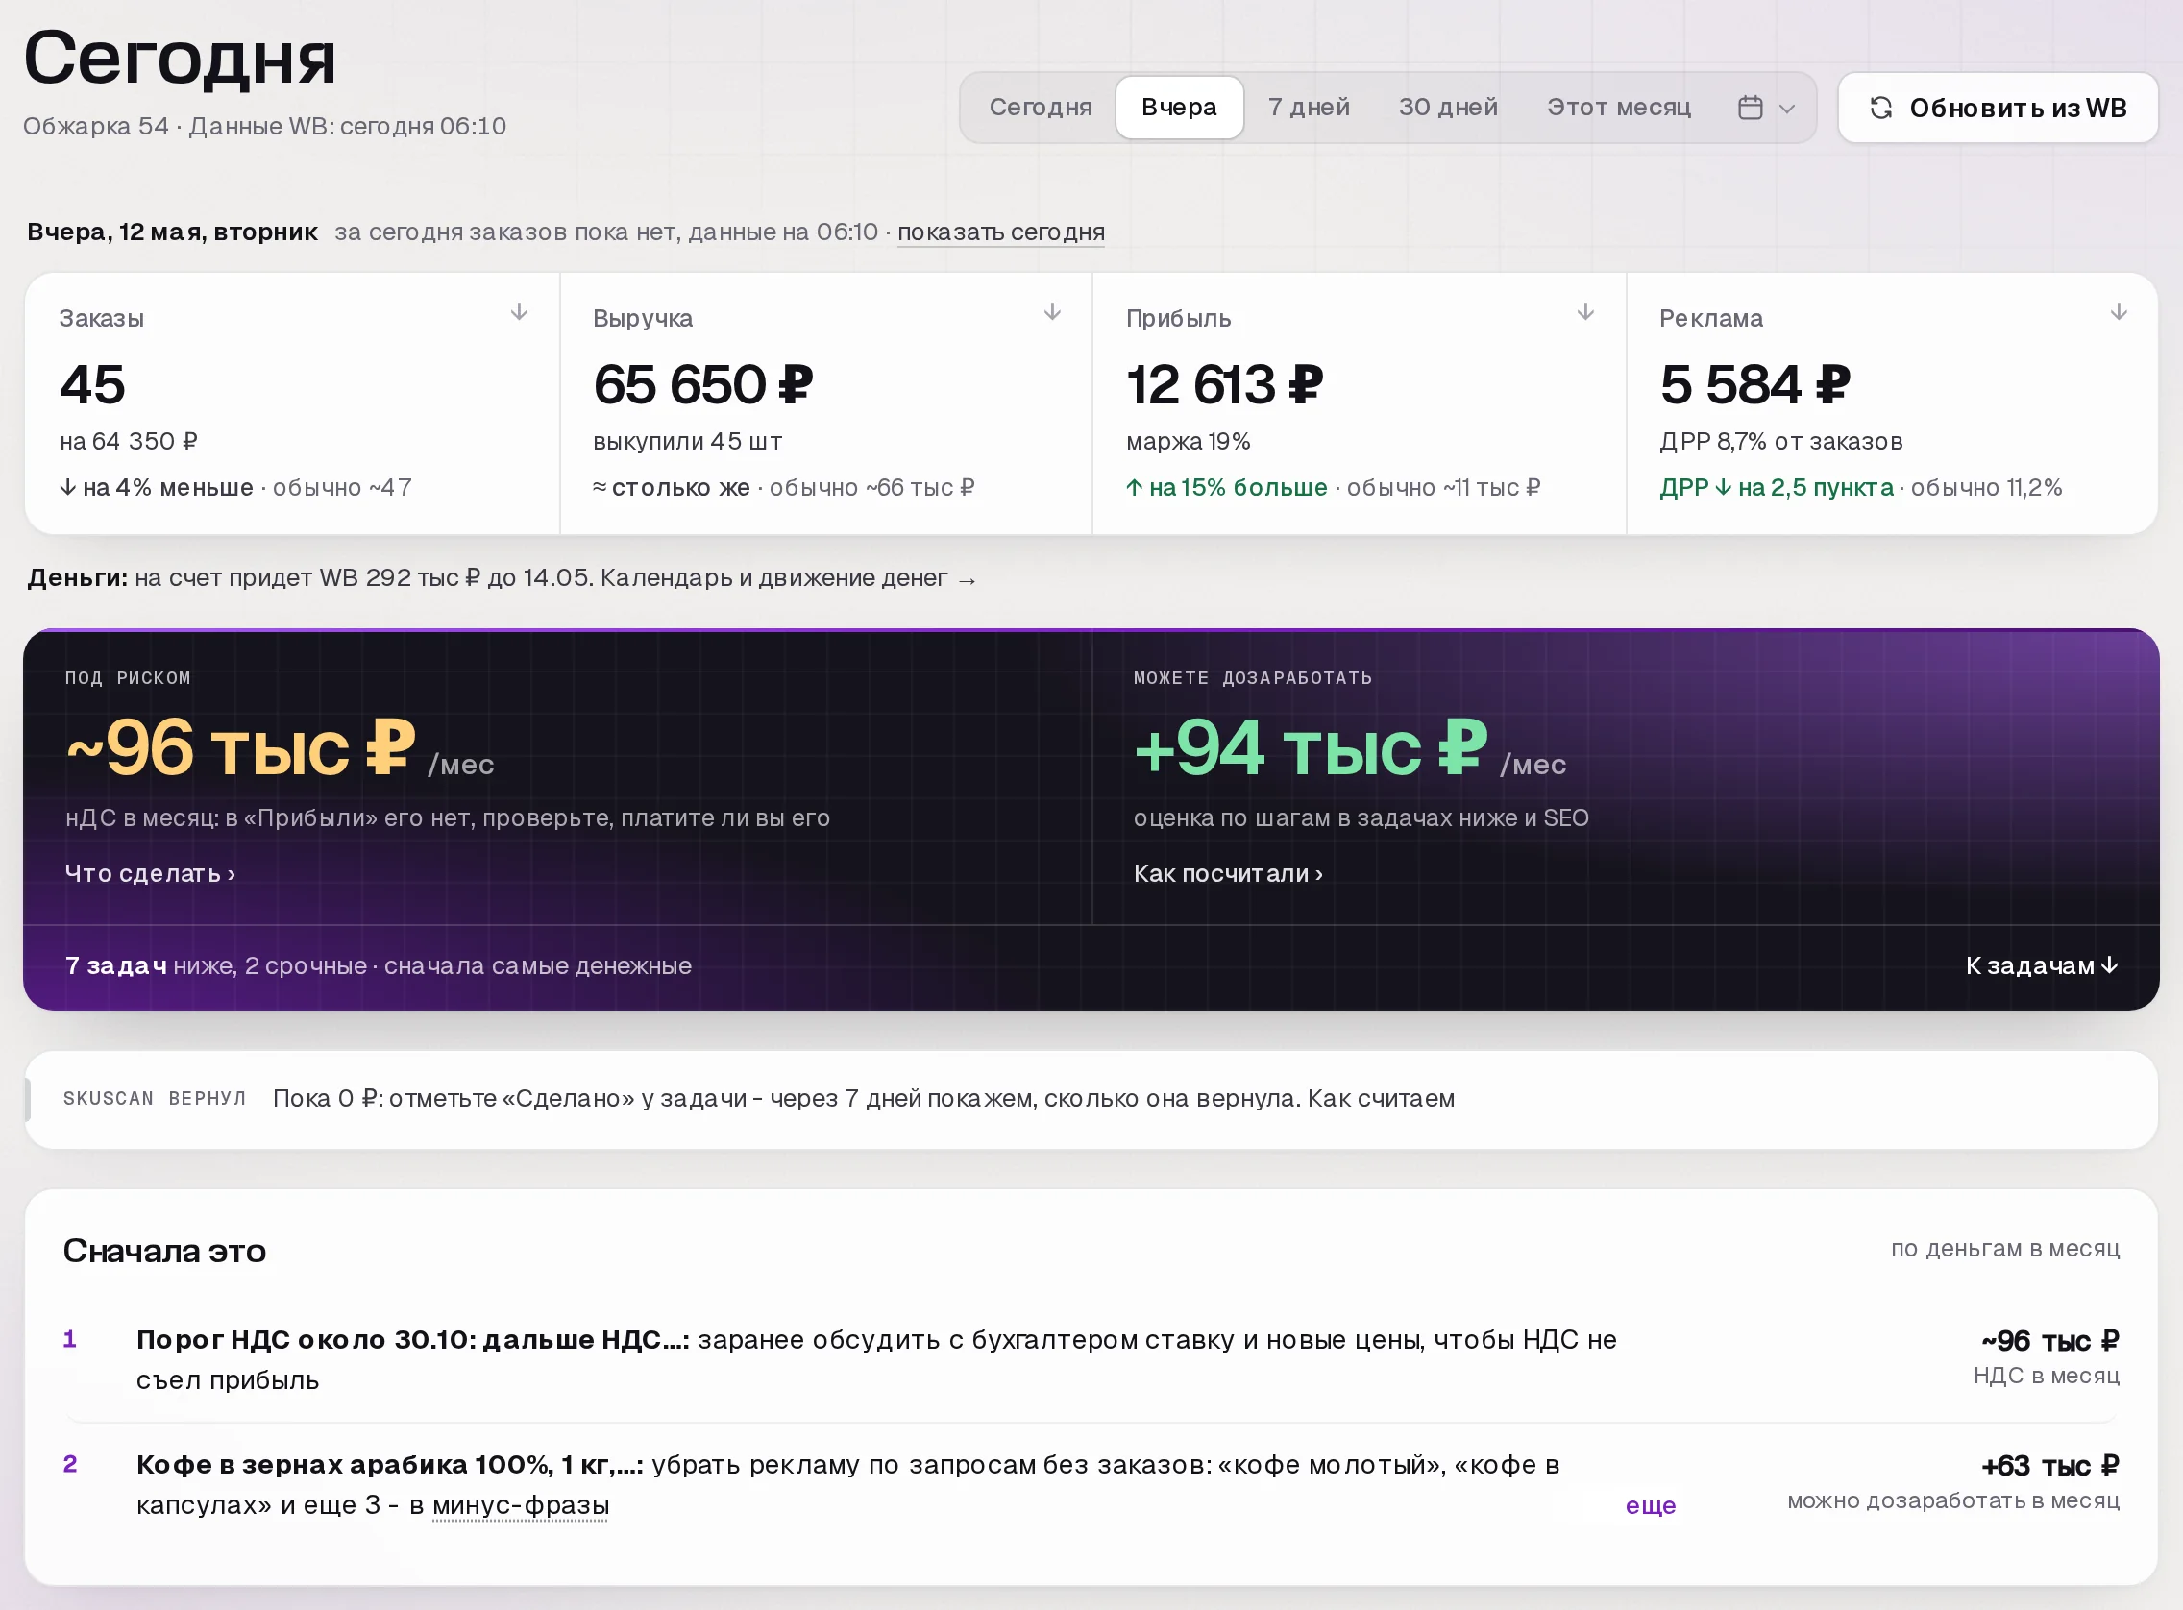Click the ~96 тыс ₽ /мес risk amount
Image resolution: width=2183 pixels, height=1610 pixels.
[280, 748]
